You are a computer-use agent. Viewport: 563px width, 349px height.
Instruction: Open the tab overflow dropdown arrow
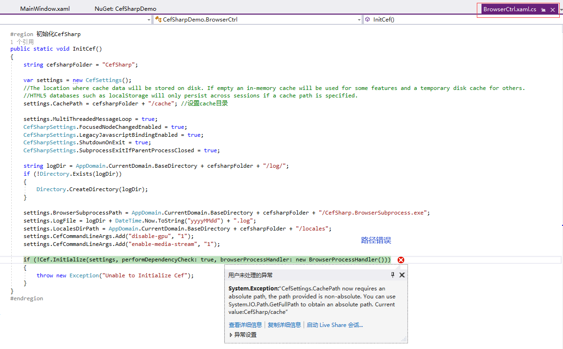561,9
